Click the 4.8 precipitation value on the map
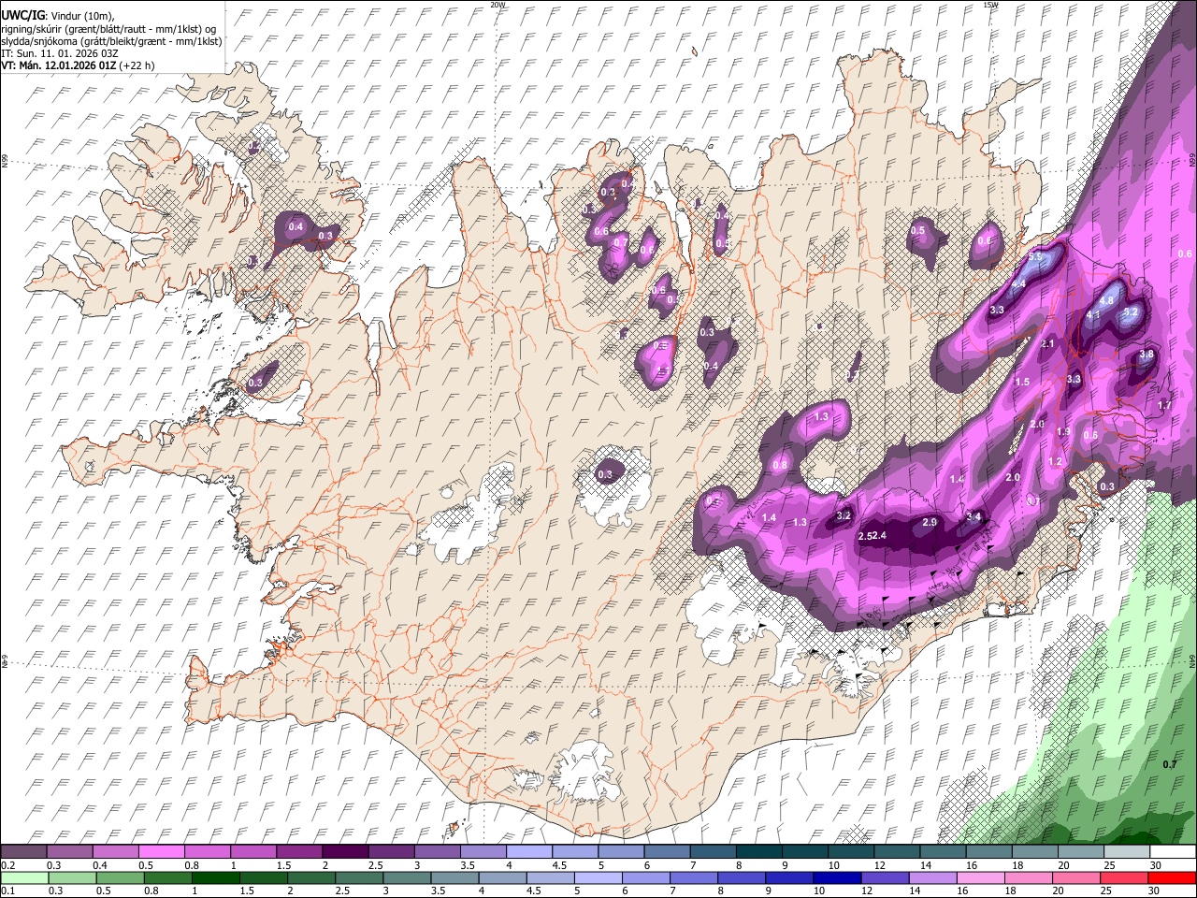Screen dimensions: 1197x898 pyautogui.click(x=1106, y=301)
